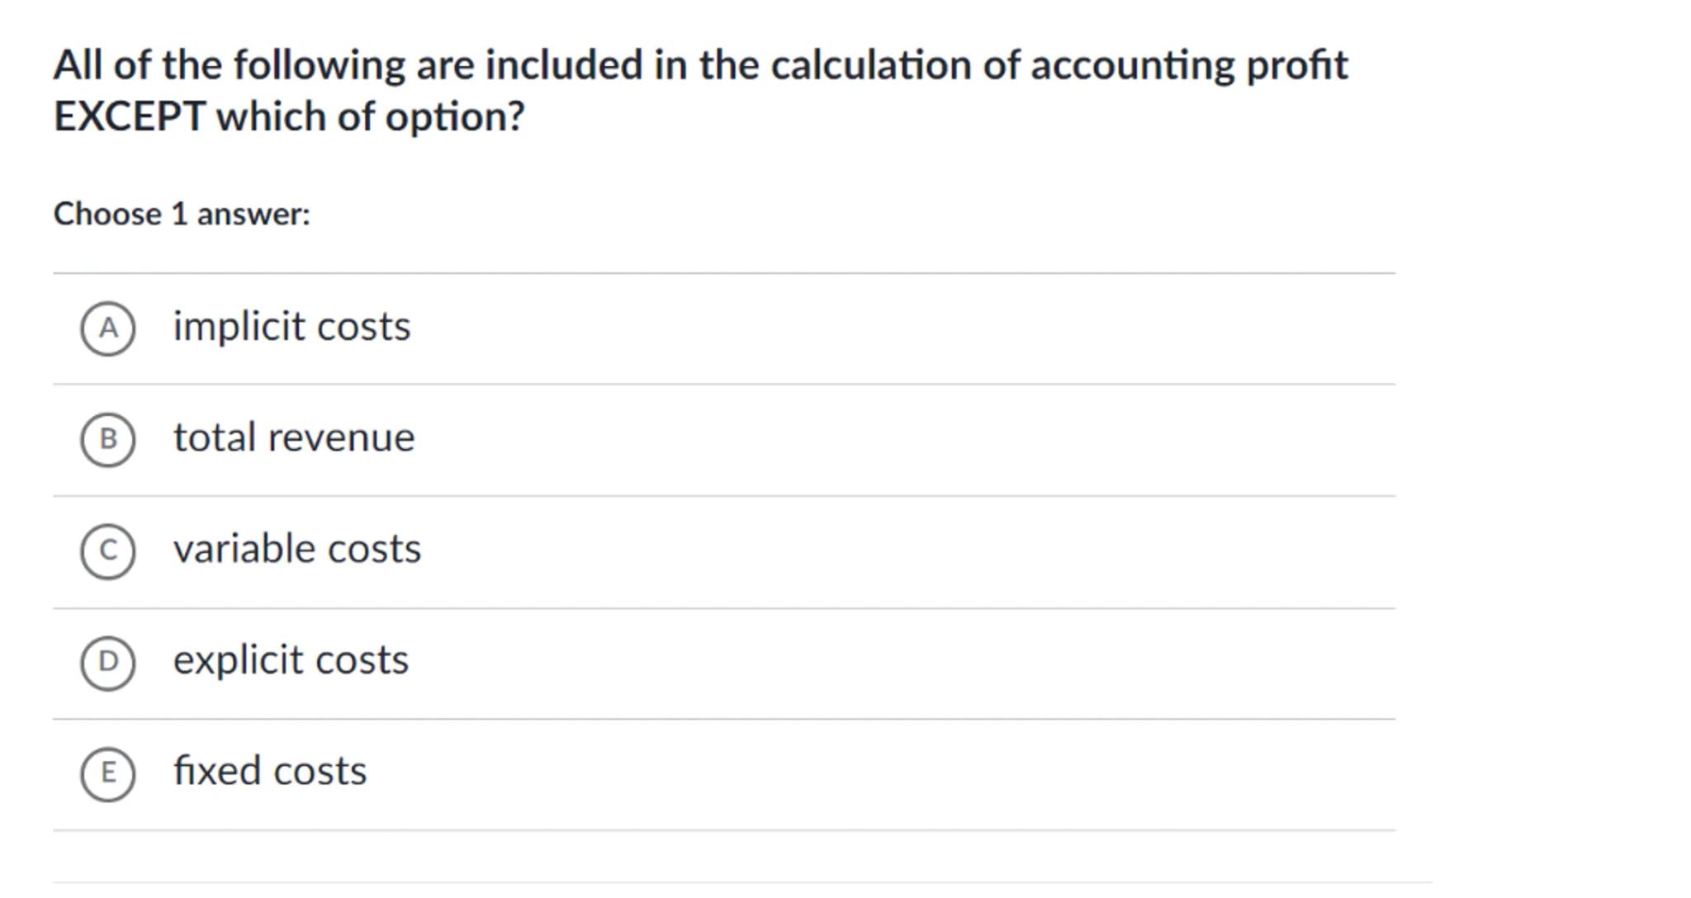Click the "Choose 1 answer:" prompt label
Viewport: 1691px width, 898px height.
(182, 215)
